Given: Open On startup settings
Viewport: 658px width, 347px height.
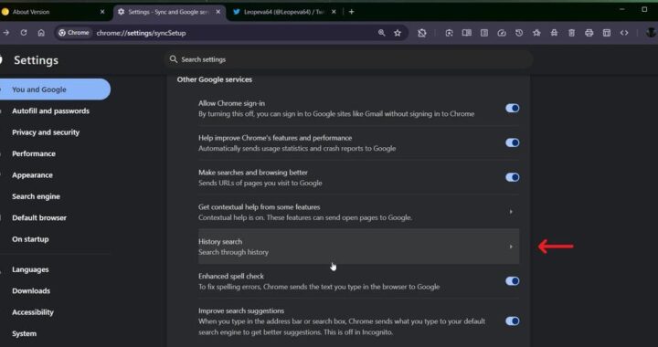Looking at the screenshot, I should [30, 239].
